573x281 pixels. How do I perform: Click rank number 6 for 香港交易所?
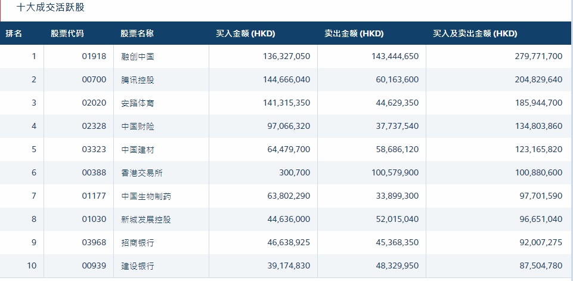pos(34,172)
